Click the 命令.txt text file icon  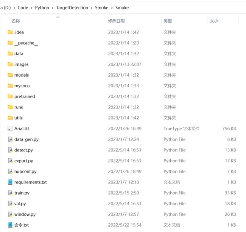pos(10,225)
